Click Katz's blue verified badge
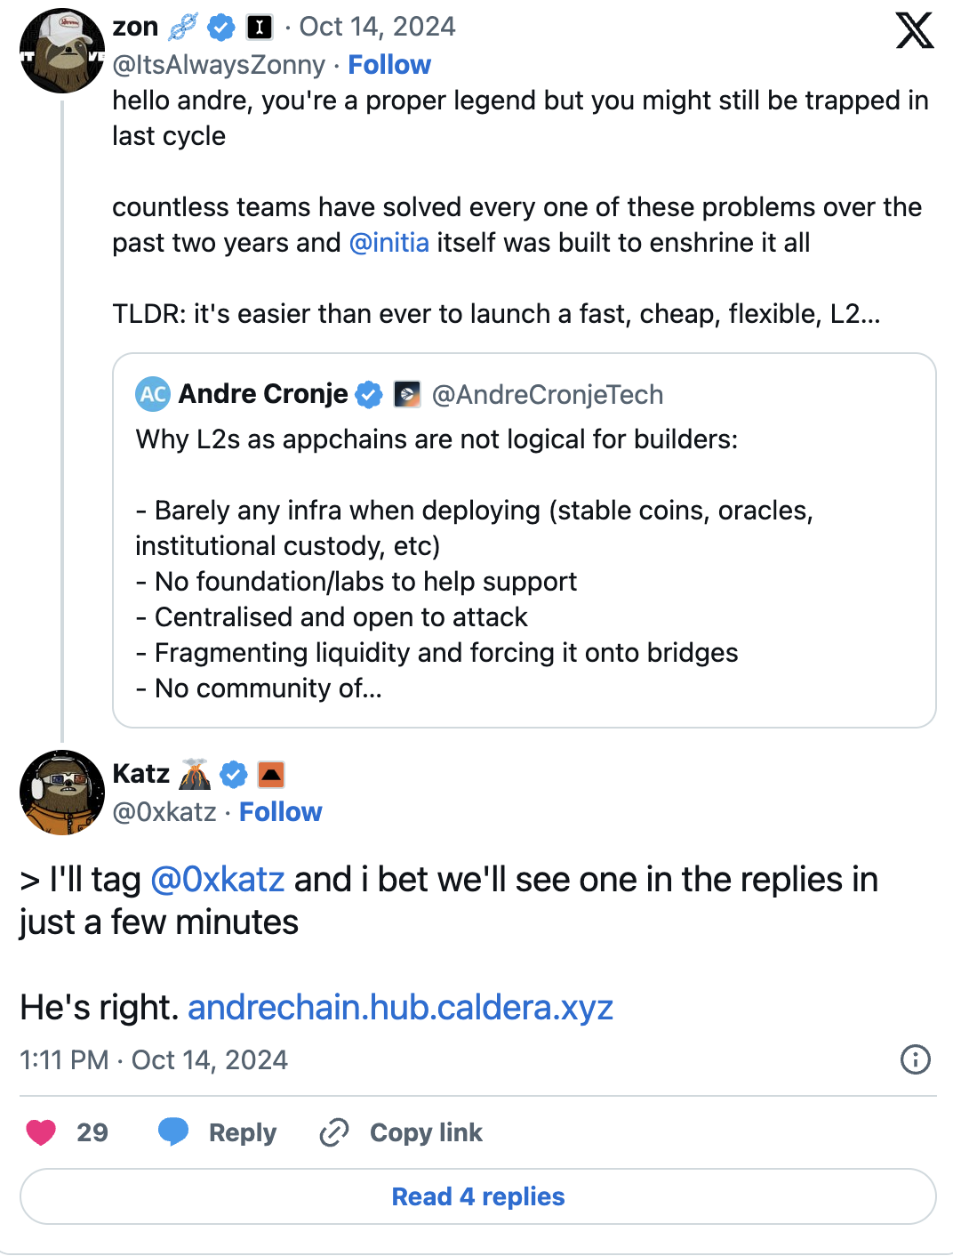Screen dimensions: 953x1256 234,775
